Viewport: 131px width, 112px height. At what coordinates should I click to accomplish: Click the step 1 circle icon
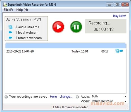(6, 97)
